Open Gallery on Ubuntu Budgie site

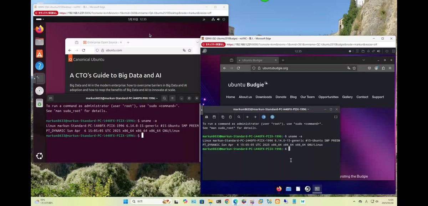[347, 97]
